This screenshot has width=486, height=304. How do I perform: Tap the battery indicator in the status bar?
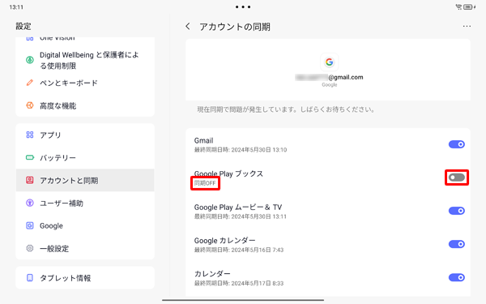(468, 6)
